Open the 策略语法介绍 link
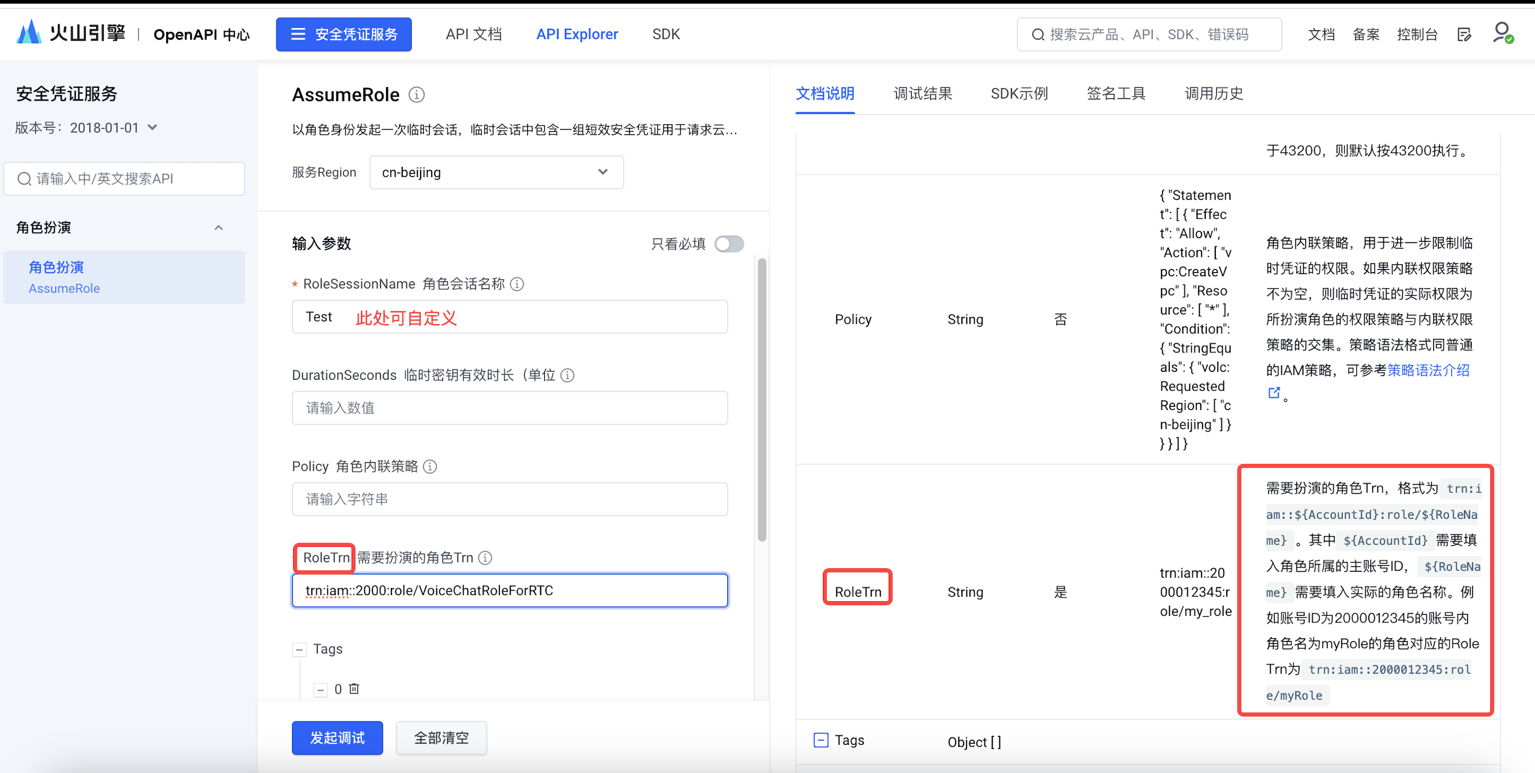 [1428, 370]
